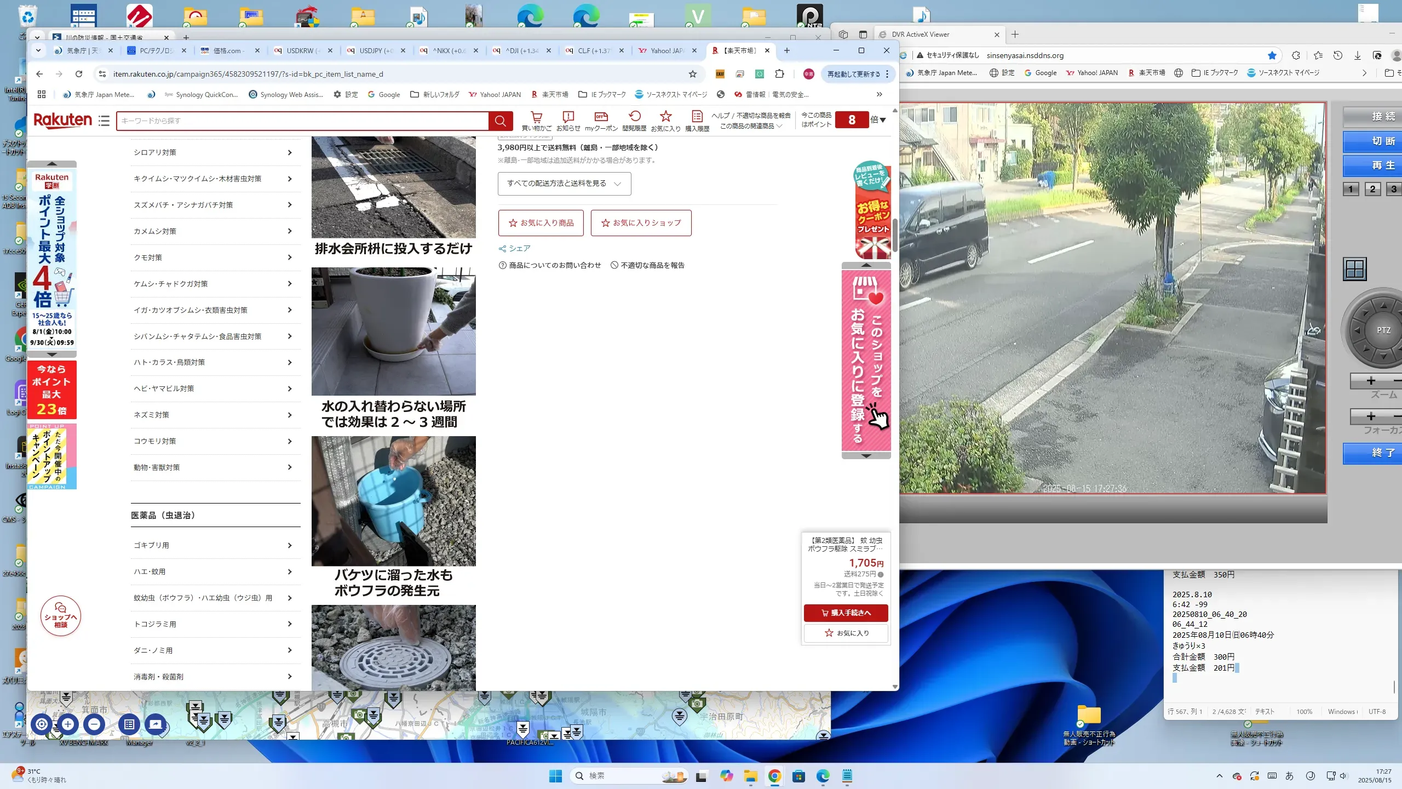Click the 購入手続きへ purchase button
1402x789 pixels.
click(x=846, y=613)
